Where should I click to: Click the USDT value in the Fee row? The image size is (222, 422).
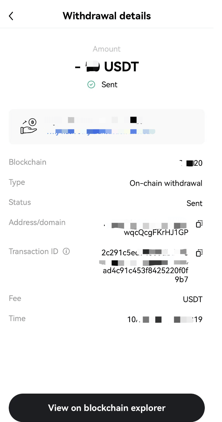[x=192, y=300]
